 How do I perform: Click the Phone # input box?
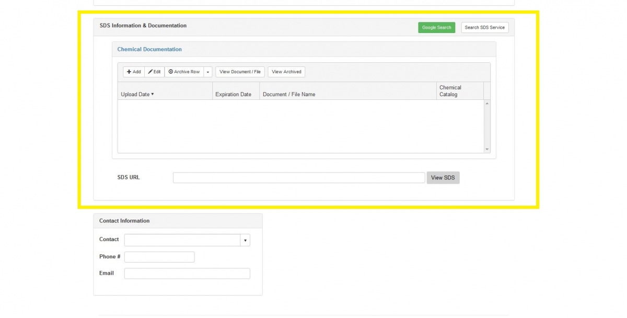[159, 256]
